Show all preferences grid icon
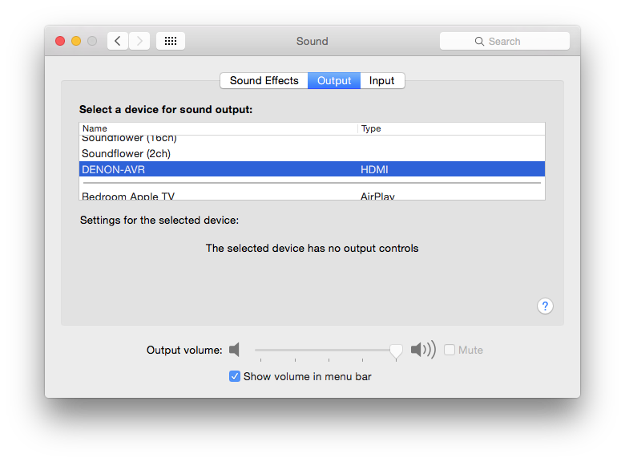625x462 pixels. point(171,41)
